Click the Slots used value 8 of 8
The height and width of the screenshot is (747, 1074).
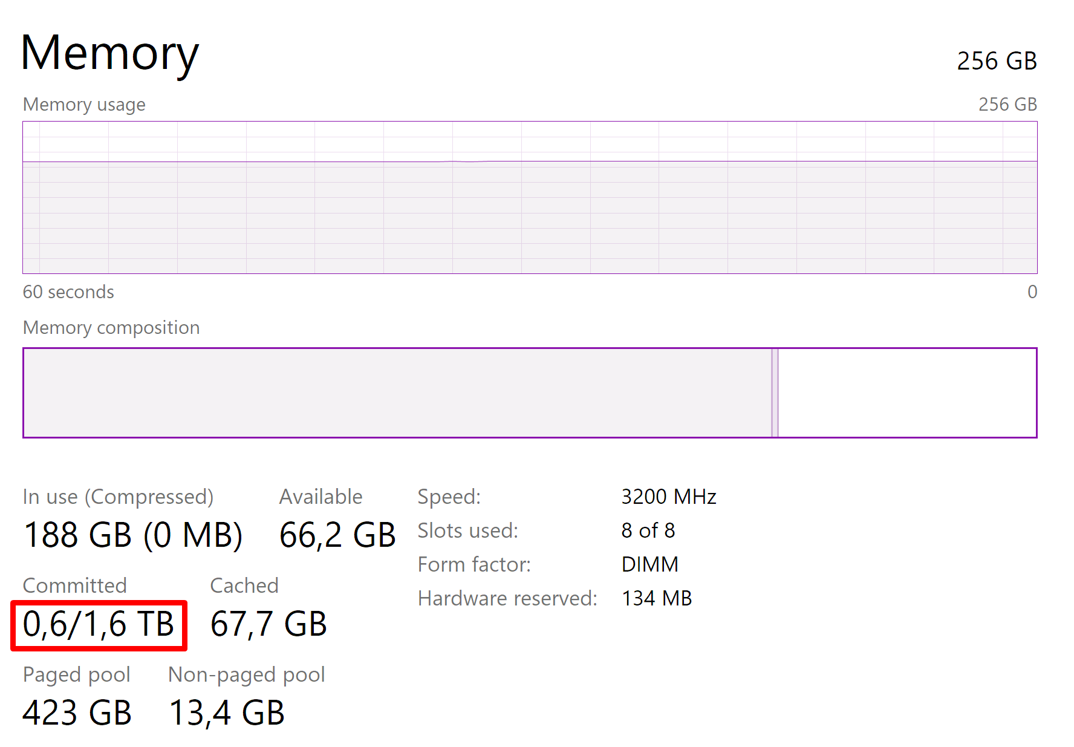point(648,530)
